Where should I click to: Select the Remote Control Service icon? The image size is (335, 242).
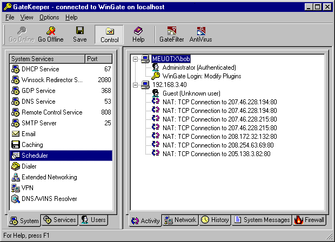tap(15, 112)
